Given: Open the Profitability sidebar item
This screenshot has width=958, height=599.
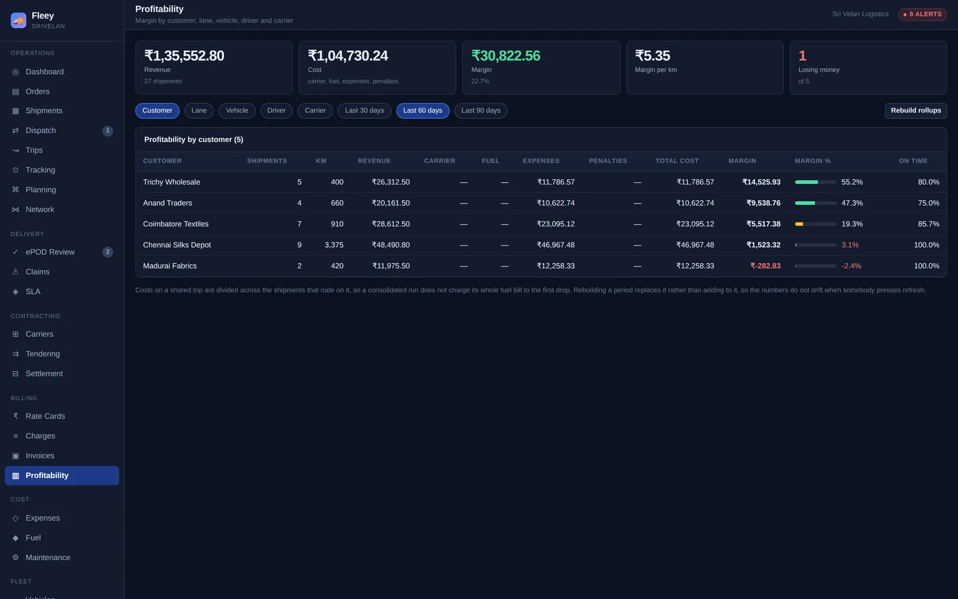Looking at the screenshot, I should (x=62, y=476).
